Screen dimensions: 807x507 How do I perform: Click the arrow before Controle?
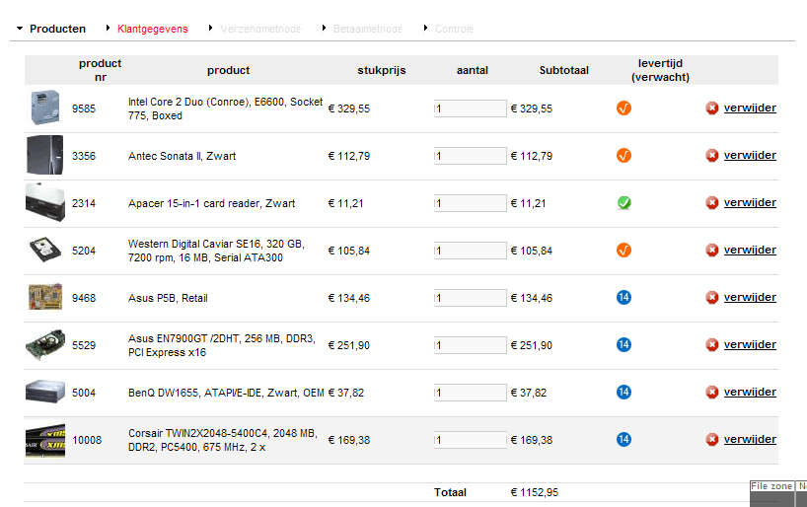pos(425,28)
